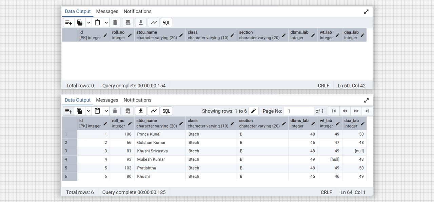This screenshot has width=434, height=202.
Task: Edit id column pencil in upper panel
Action: tap(105, 35)
